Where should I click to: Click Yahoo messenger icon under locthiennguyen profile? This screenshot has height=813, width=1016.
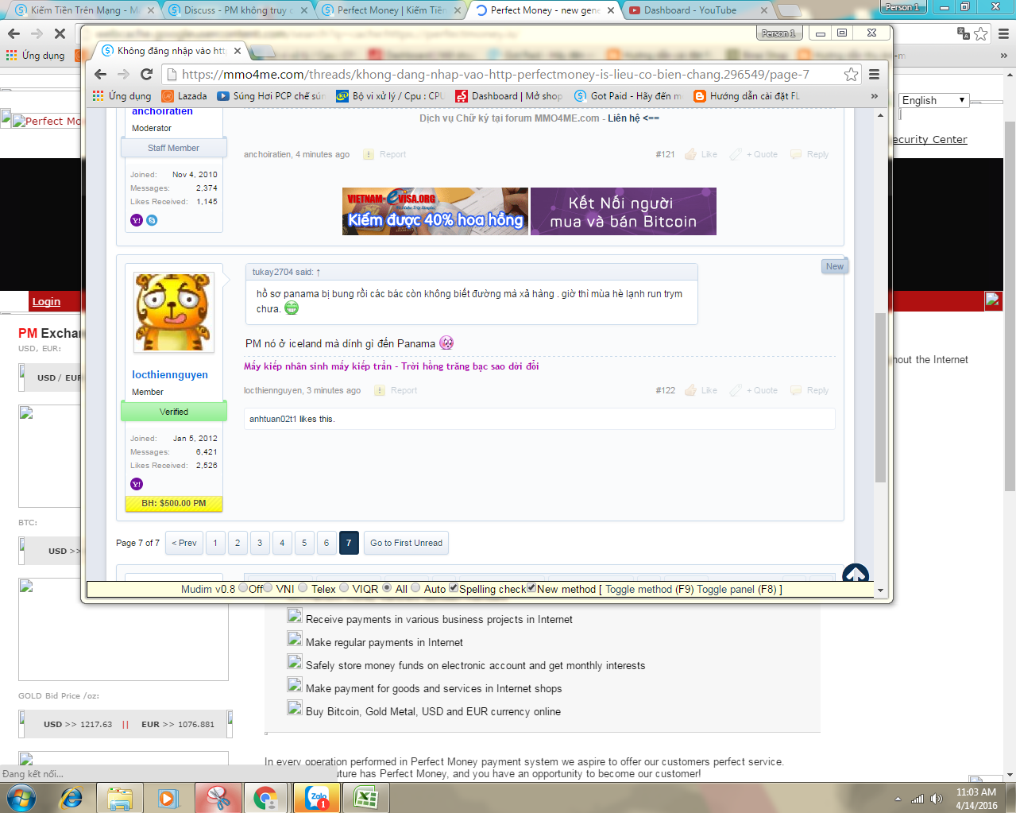137,484
